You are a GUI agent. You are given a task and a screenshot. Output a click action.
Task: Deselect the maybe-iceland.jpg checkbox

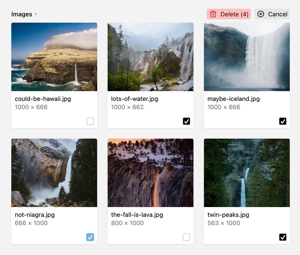[283, 121]
